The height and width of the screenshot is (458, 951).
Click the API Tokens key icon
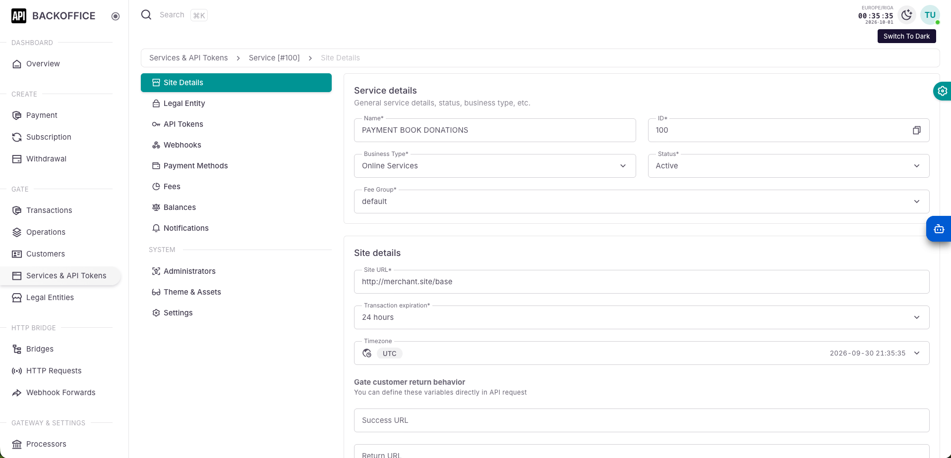tap(156, 124)
